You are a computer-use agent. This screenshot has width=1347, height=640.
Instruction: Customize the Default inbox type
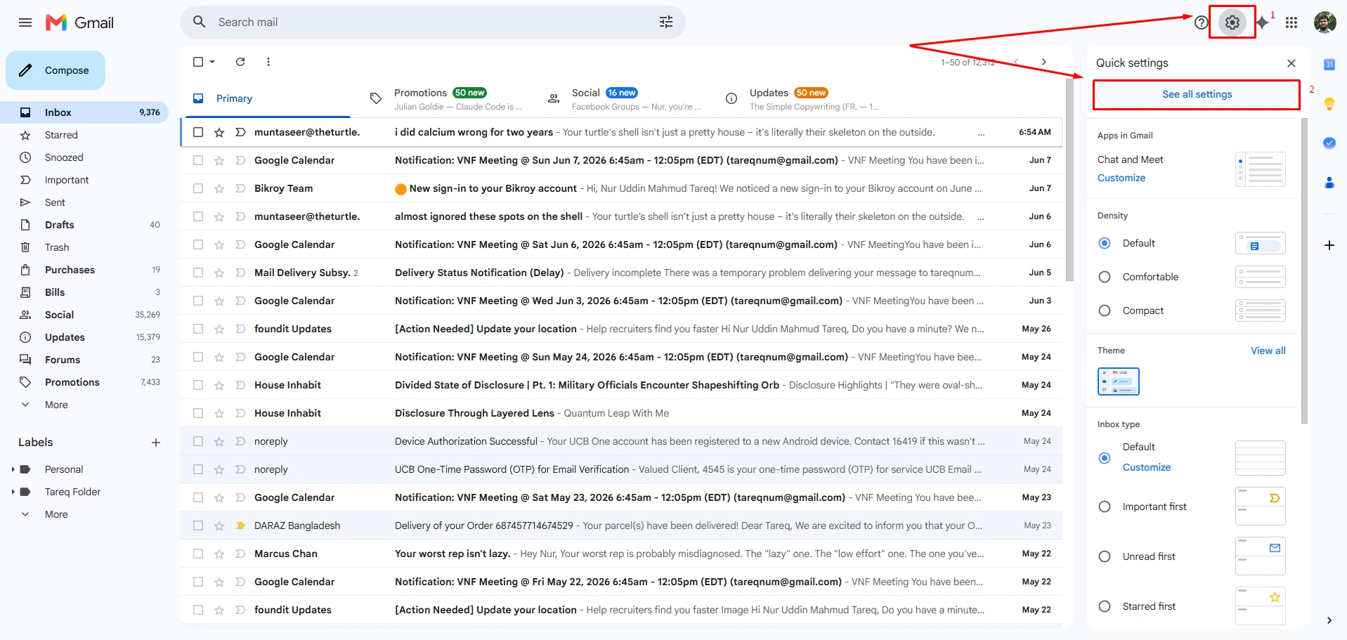point(1147,467)
